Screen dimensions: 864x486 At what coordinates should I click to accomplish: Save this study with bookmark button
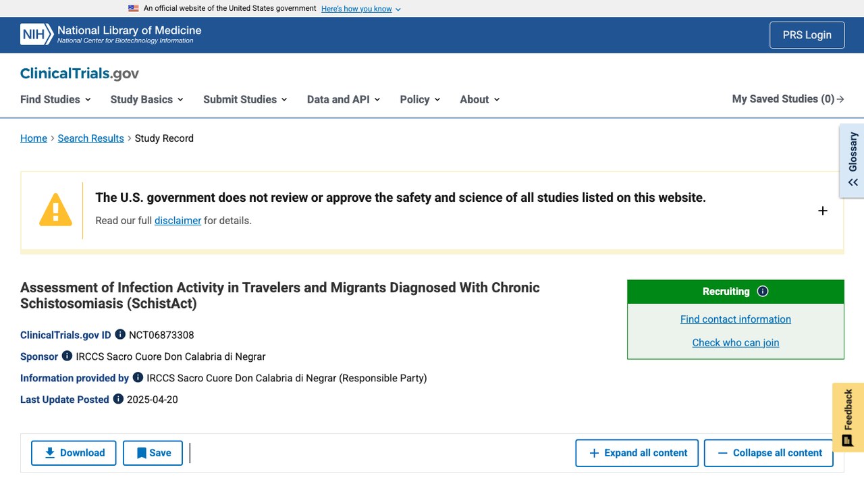tap(153, 453)
